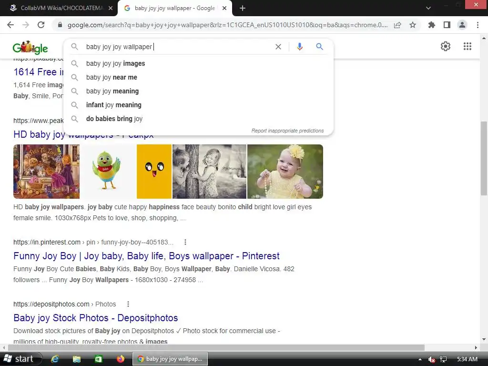Open the 1614 Free images result
Viewport: 488px width, 366px height.
38,72
